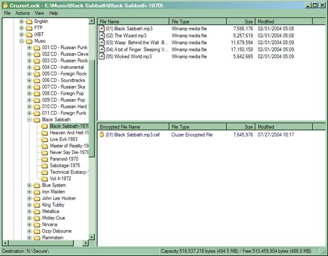Open the Actions menu
This screenshot has width=328, height=256.
point(23,13)
